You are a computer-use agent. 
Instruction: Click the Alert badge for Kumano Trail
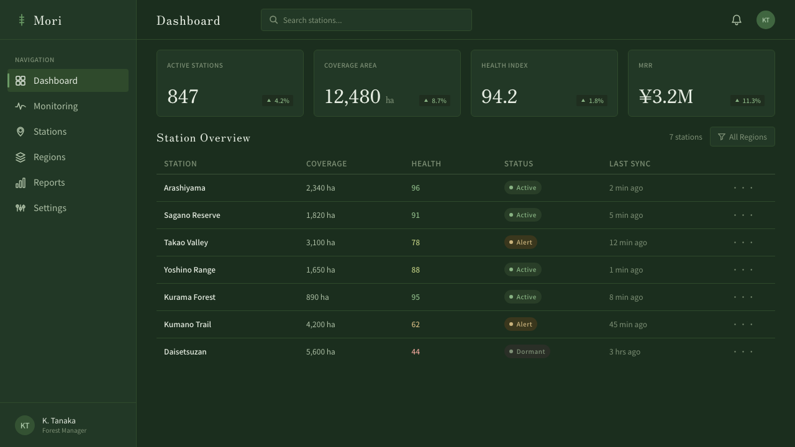pyautogui.click(x=520, y=324)
